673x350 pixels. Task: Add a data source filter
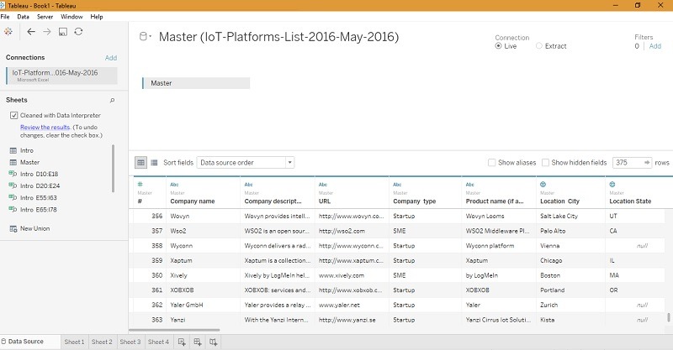655,46
